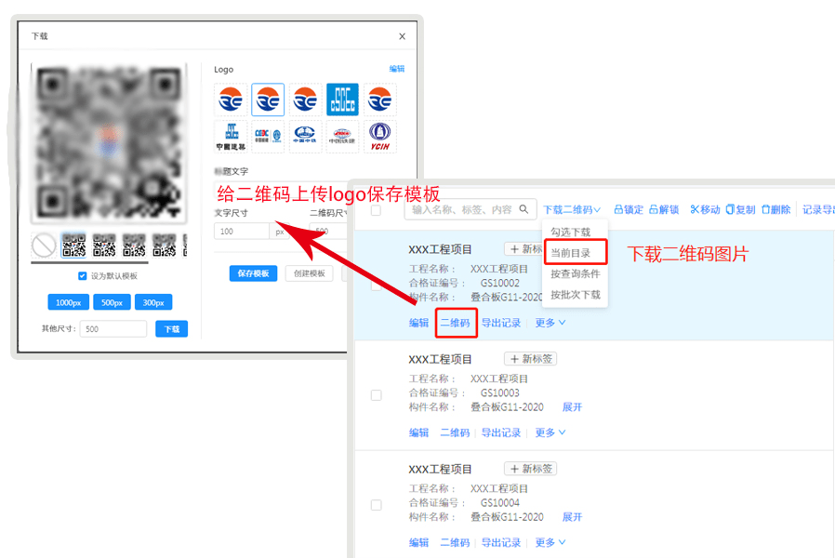
Task: Click the 保存模板 button
Action: pos(254,273)
